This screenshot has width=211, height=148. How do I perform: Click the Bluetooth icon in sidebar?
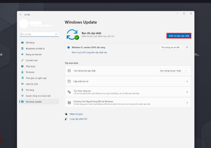coord(22,48)
